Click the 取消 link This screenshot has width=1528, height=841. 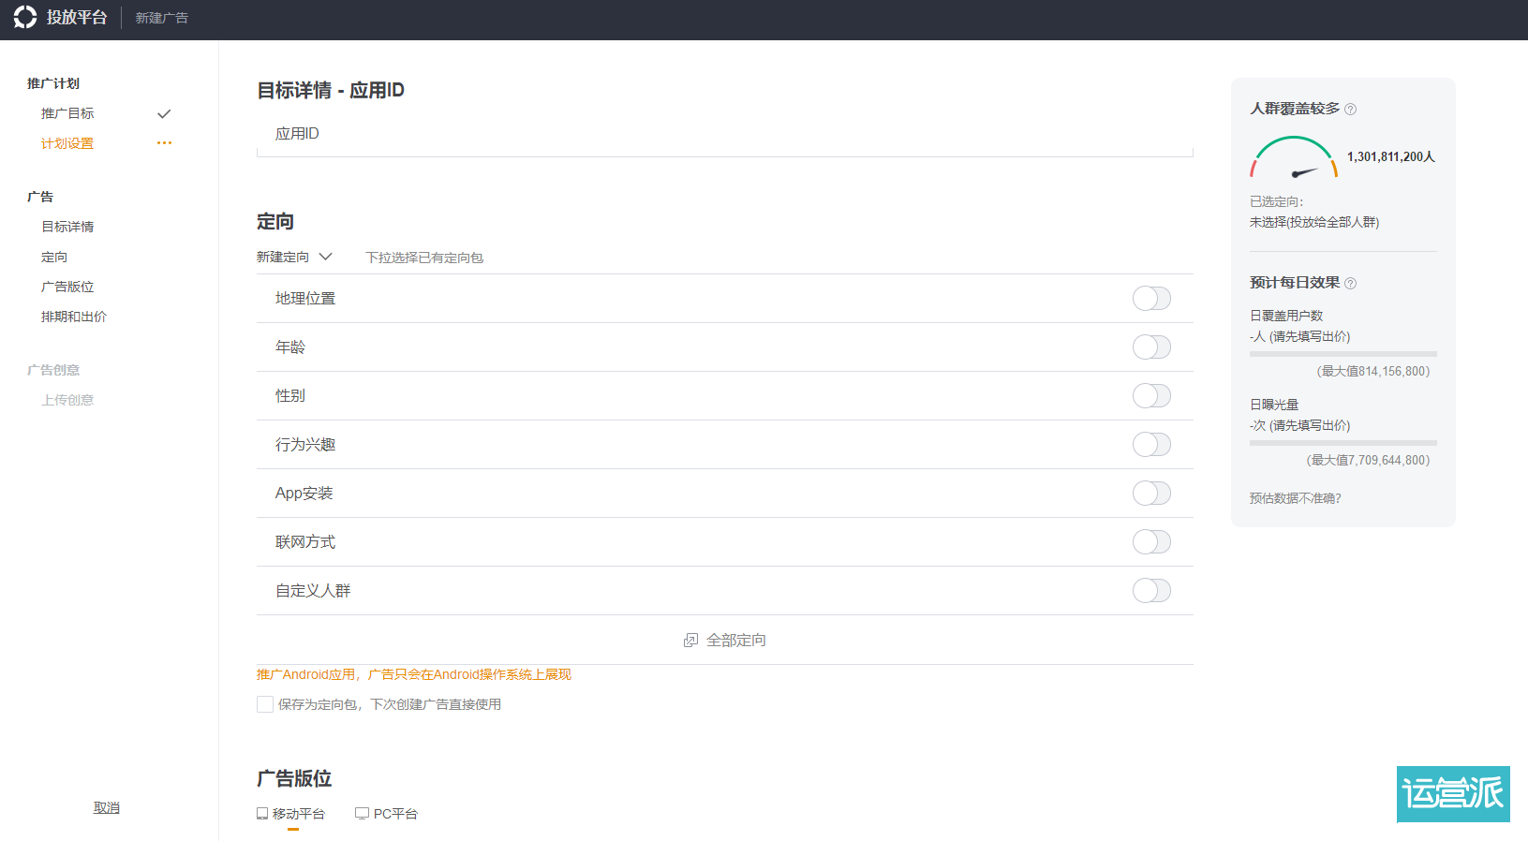107,807
